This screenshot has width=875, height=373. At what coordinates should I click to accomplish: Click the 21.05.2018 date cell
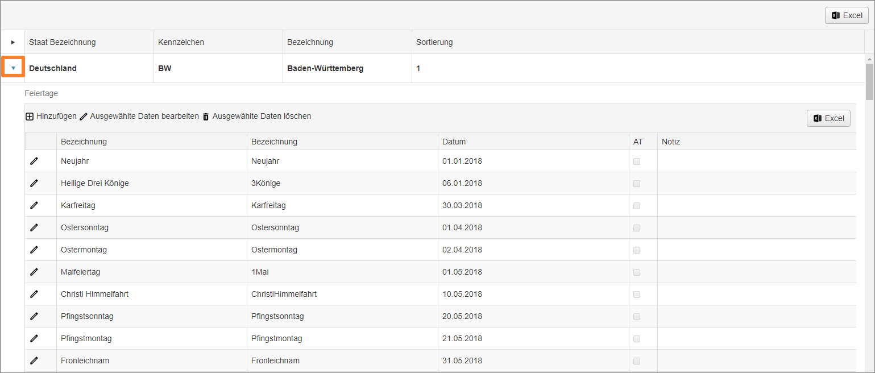(533, 339)
